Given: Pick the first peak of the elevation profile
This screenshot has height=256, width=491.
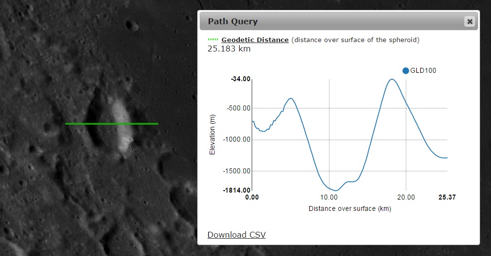Looking at the screenshot, I should click(291, 98).
